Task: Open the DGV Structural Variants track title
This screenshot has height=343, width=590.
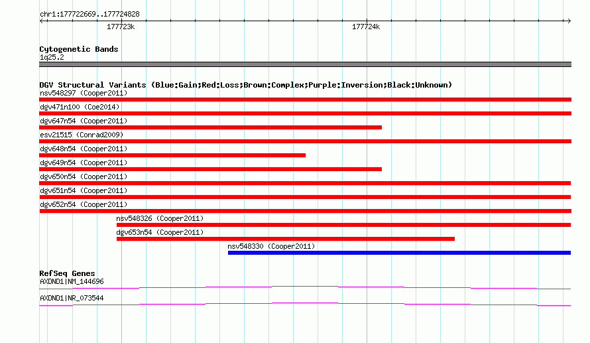Action: pyautogui.click(x=245, y=85)
